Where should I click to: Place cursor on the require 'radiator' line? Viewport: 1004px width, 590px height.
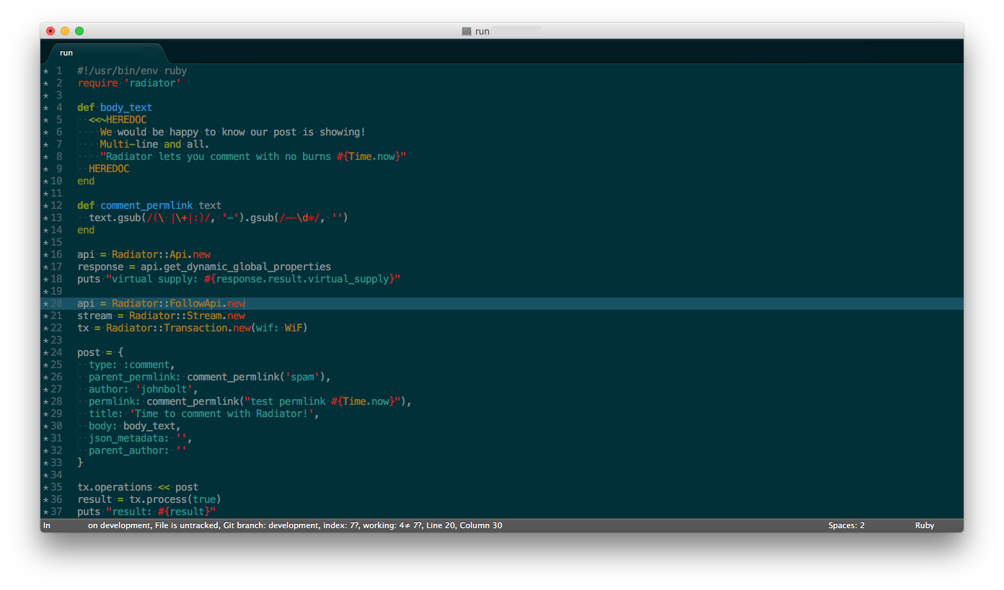point(130,84)
